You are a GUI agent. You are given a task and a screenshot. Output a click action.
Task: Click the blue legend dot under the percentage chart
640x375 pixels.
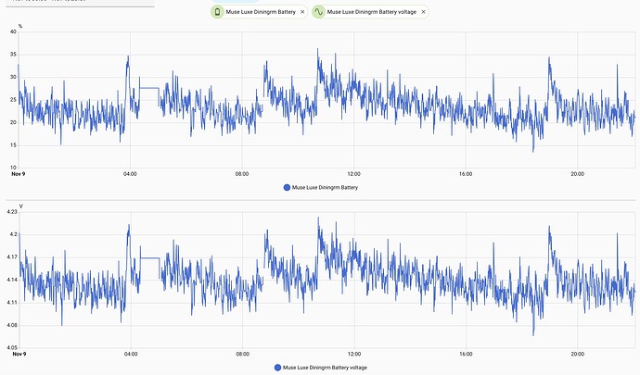pos(287,187)
